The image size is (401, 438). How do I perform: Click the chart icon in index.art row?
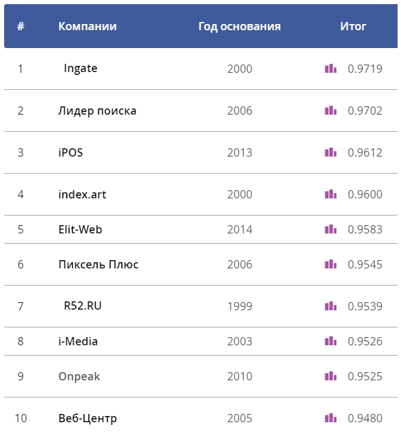[x=330, y=194]
